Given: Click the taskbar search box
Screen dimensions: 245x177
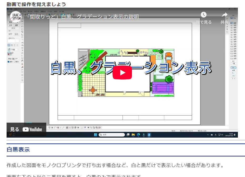Looking at the screenshot, I should tap(112, 135).
